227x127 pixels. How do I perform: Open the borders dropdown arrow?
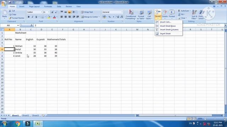coord(45,17)
